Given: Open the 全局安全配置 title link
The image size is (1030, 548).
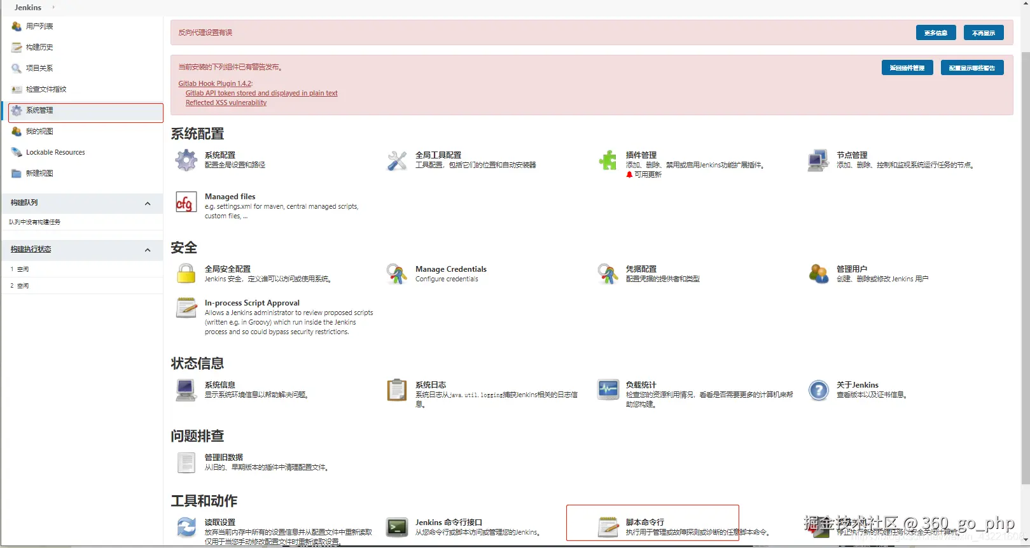Looking at the screenshot, I should [x=227, y=269].
